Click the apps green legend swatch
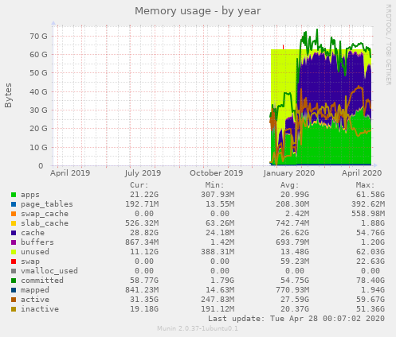Screen dimensions: 396x337 tap(14, 195)
